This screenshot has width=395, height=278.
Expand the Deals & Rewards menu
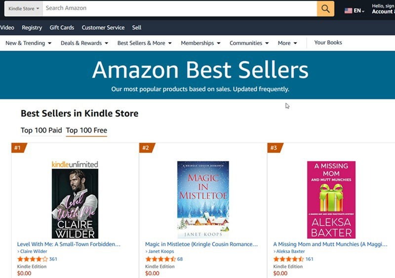pyautogui.click(x=84, y=43)
